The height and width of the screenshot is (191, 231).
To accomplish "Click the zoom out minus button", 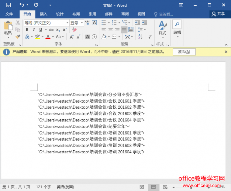I will [174, 187].
